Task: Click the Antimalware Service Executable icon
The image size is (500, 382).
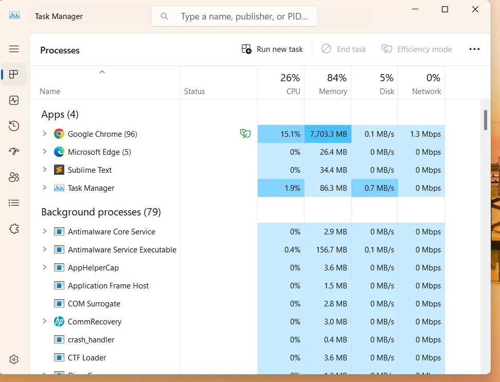Action: [59, 250]
